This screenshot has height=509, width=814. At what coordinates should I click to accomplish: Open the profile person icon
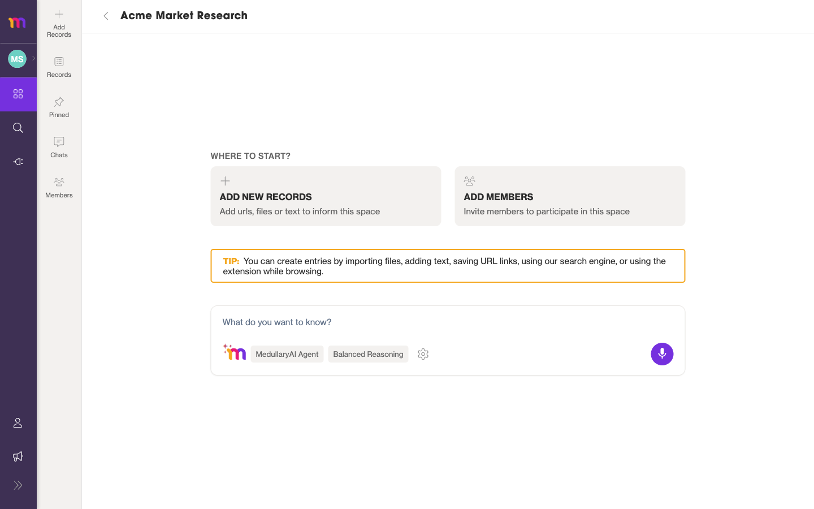(18, 422)
